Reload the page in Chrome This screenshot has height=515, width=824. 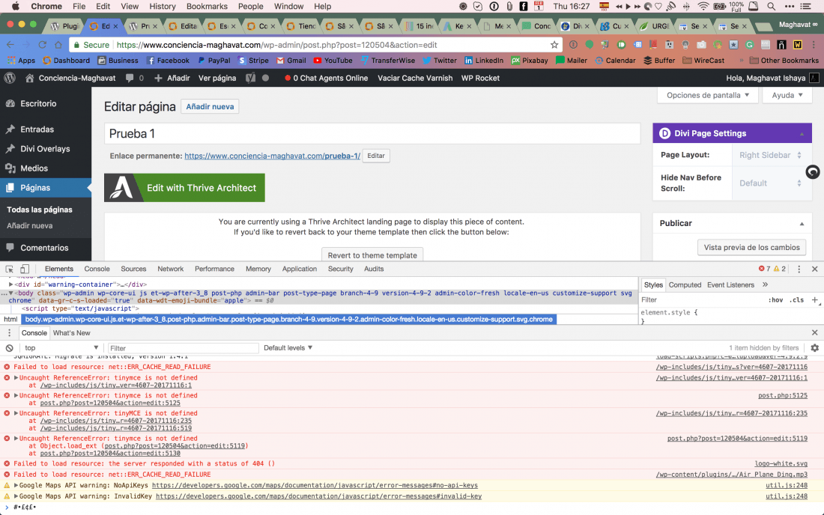coord(42,45)
